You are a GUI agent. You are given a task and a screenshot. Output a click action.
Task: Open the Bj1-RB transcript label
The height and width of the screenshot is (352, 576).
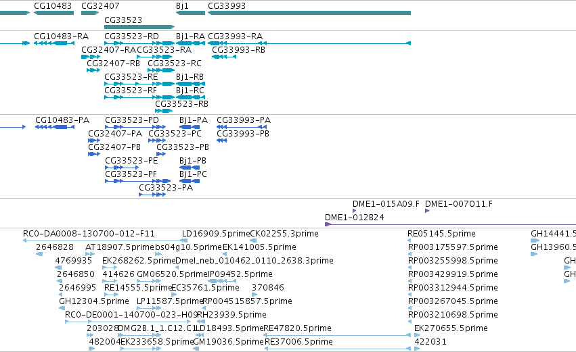coord(190,77)
